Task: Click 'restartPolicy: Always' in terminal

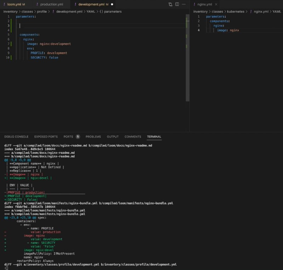Action: click(35, 261)
